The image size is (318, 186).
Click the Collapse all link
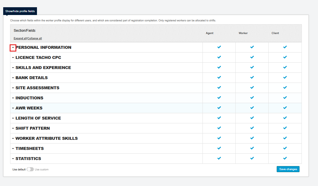click(x=35, y=38)
